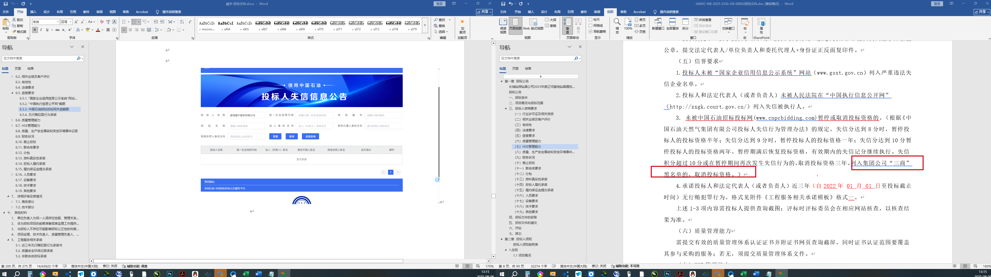Center-align the paragraph in left window
This screenshot has height=277, width=991.
[130, 30]
